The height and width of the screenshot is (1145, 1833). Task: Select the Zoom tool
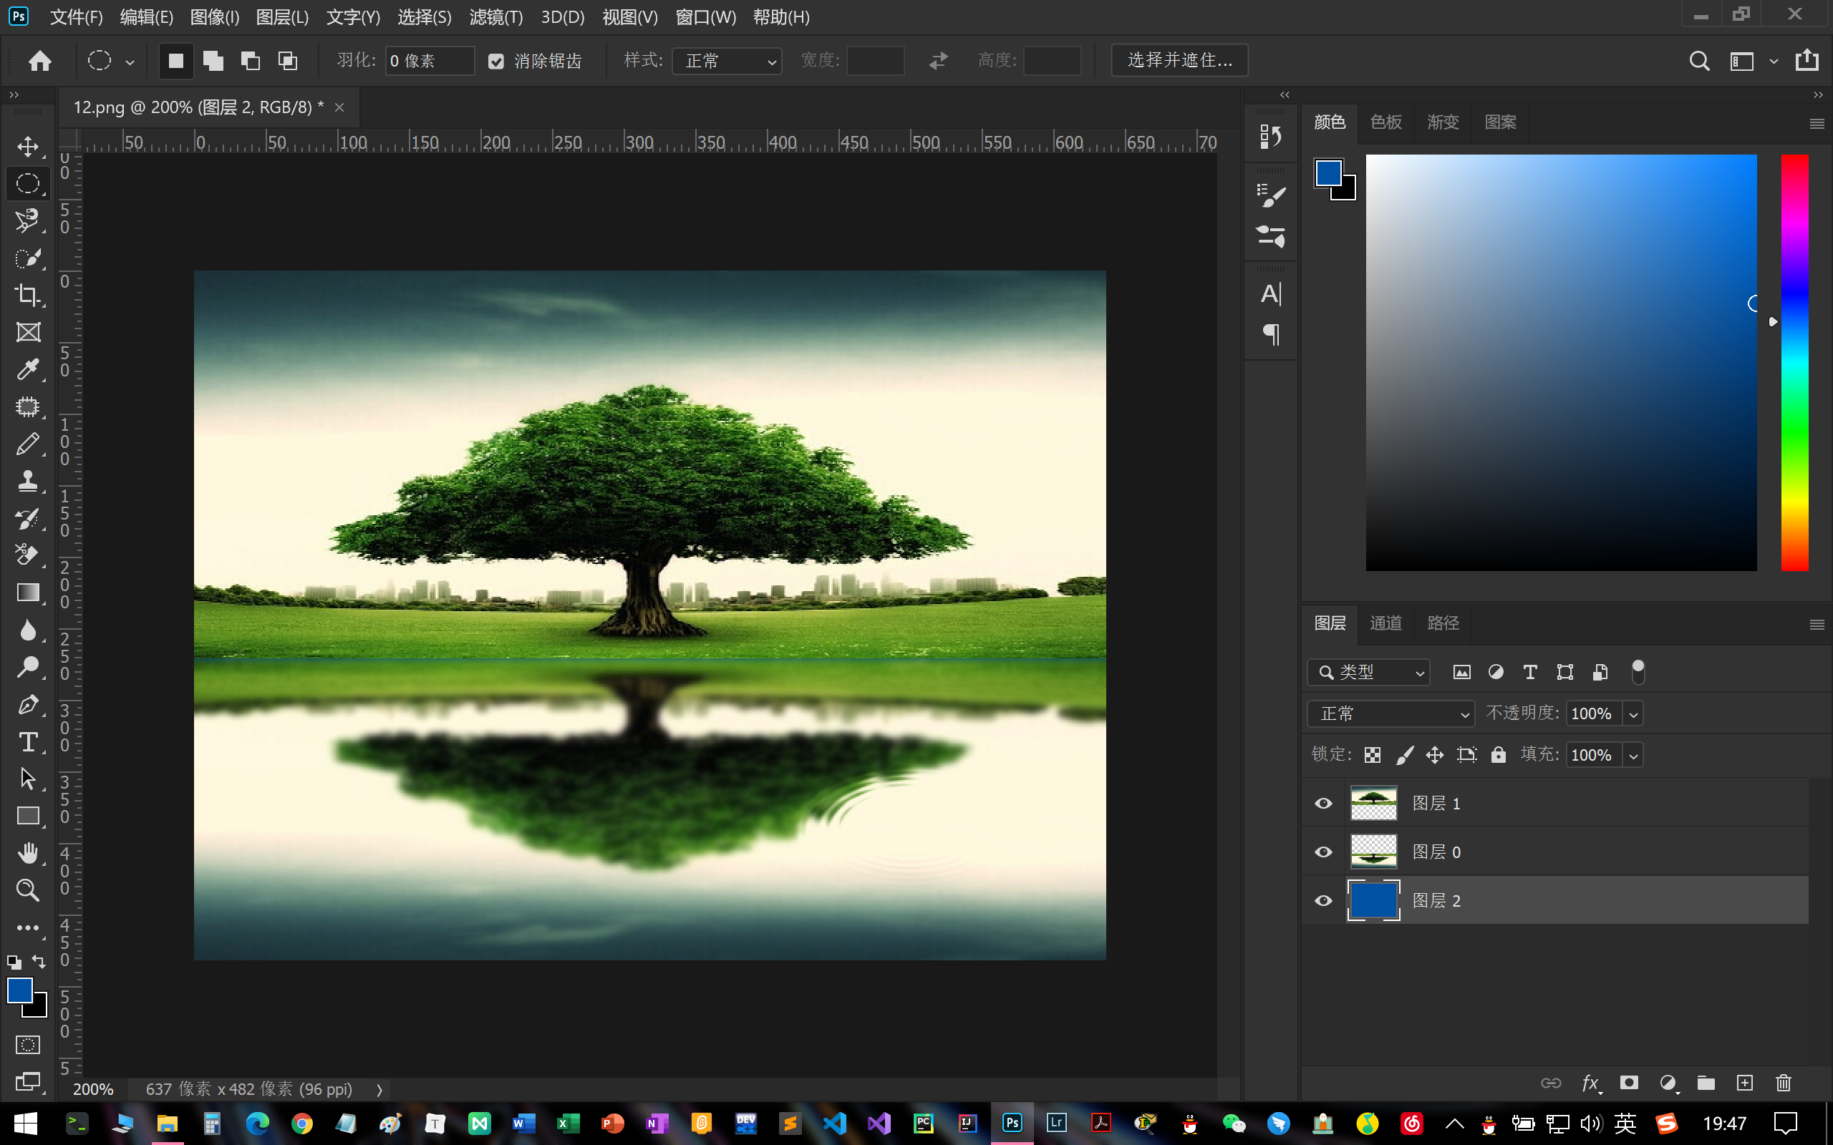28,890
